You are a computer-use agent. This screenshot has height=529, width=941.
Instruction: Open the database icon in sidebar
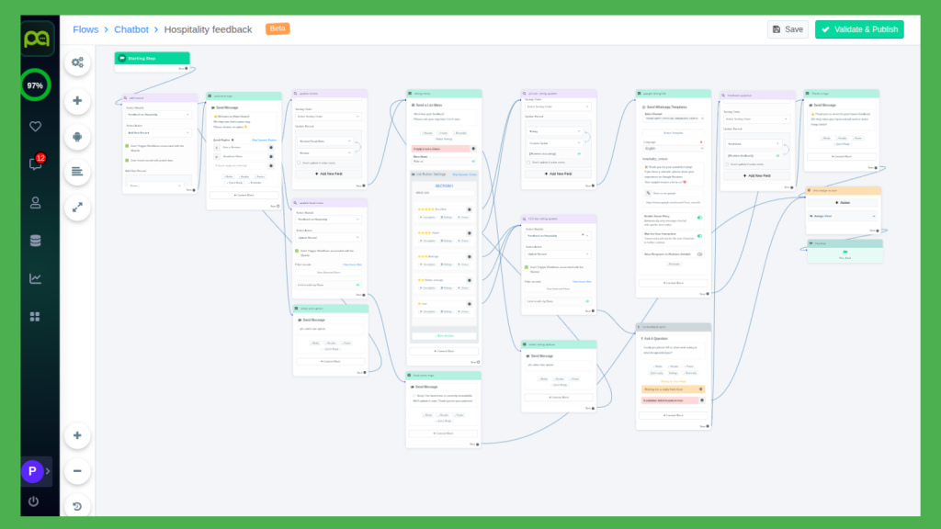pyautogui.click(x=36, y=241)
